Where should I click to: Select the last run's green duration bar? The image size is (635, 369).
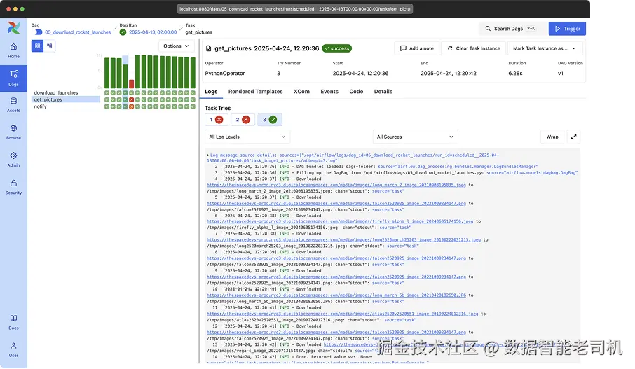pyautogui.click(x=193, y=73)
